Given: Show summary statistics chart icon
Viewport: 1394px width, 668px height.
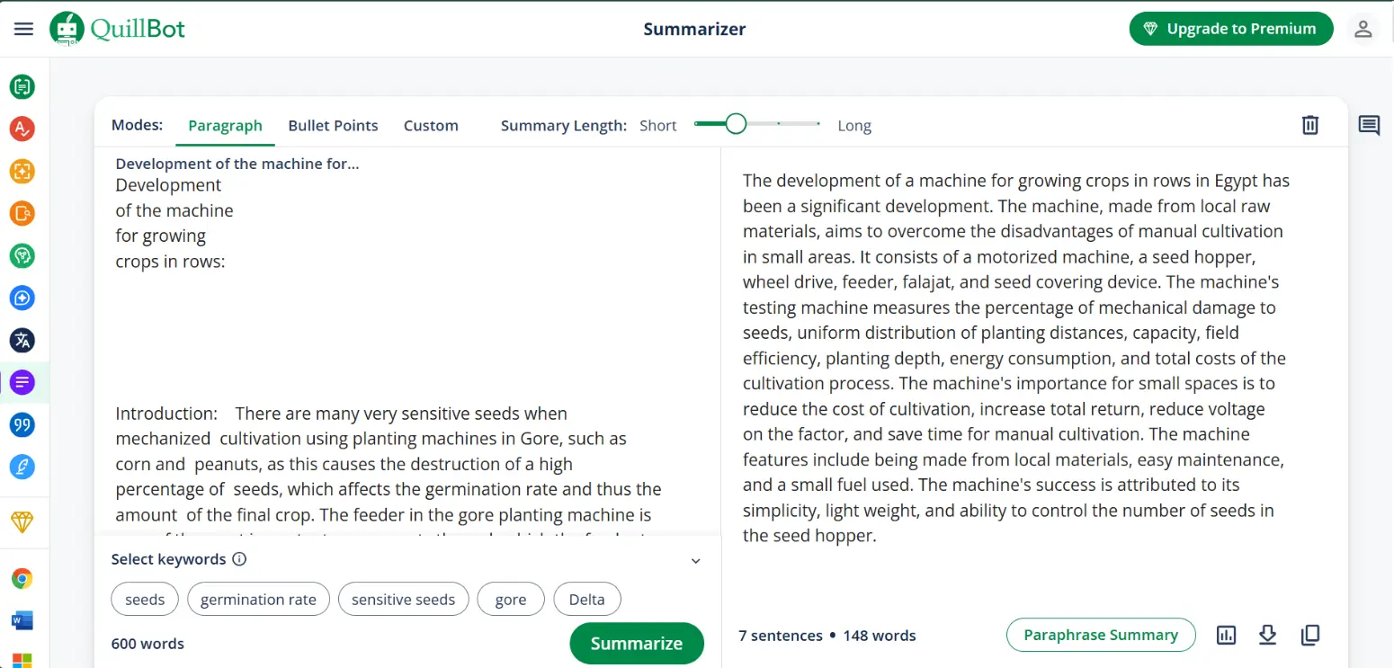Looking at the screenshot, I should pyautogui.click(x=1226, y=635).
